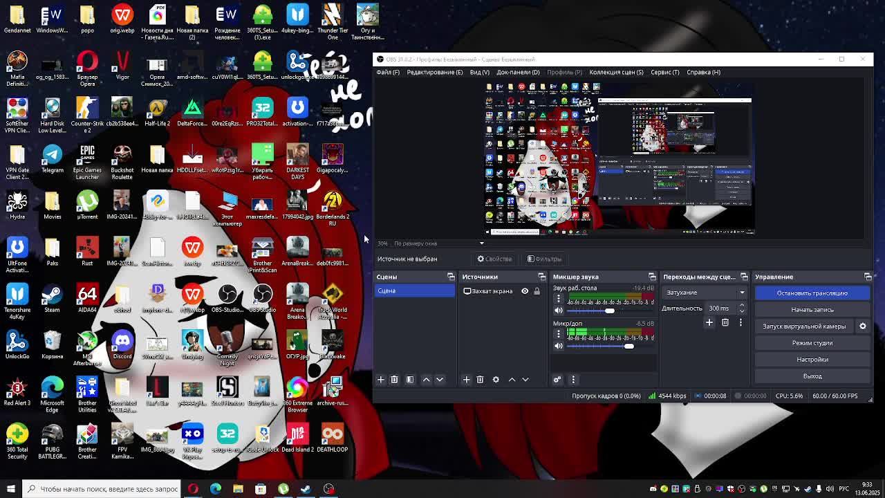
Task: Switch to Режим студии
Action: (812, 343)
